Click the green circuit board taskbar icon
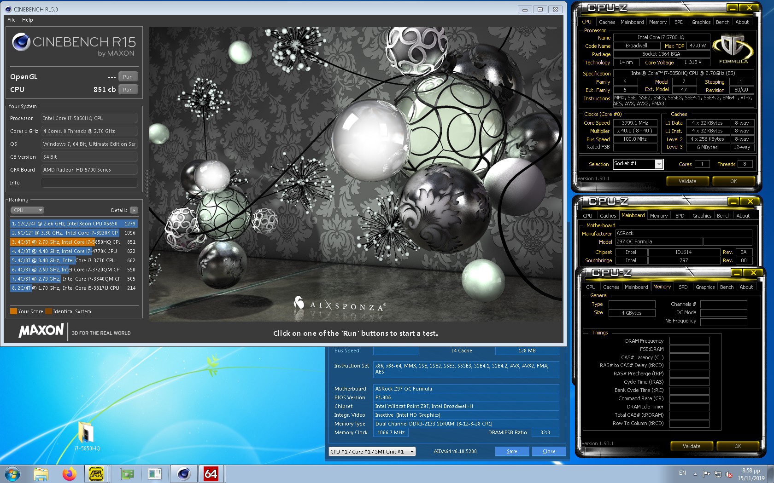 (127, 474)
